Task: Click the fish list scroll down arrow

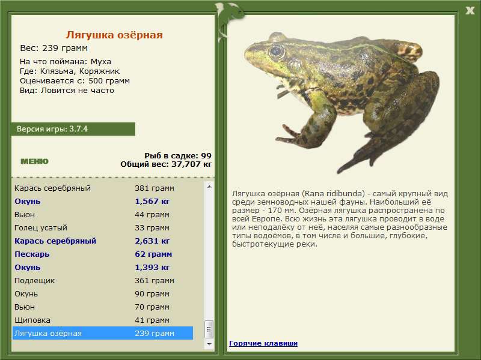Action: [x=209, y=344]
